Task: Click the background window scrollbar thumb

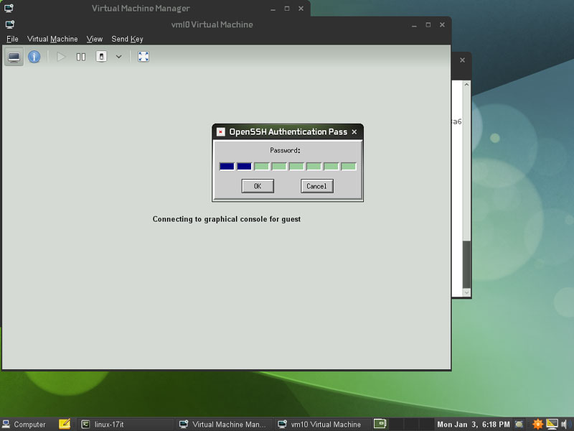Action: [x=466, y=264]
